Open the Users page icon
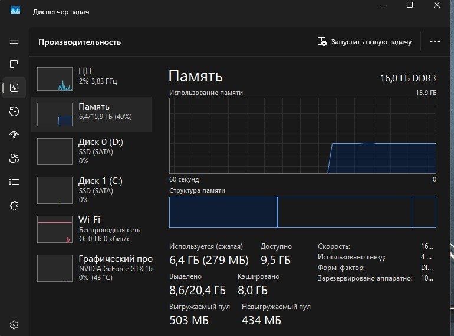This screenshot has height=336, width=454. pyautogui.click(x=14, y=158)
